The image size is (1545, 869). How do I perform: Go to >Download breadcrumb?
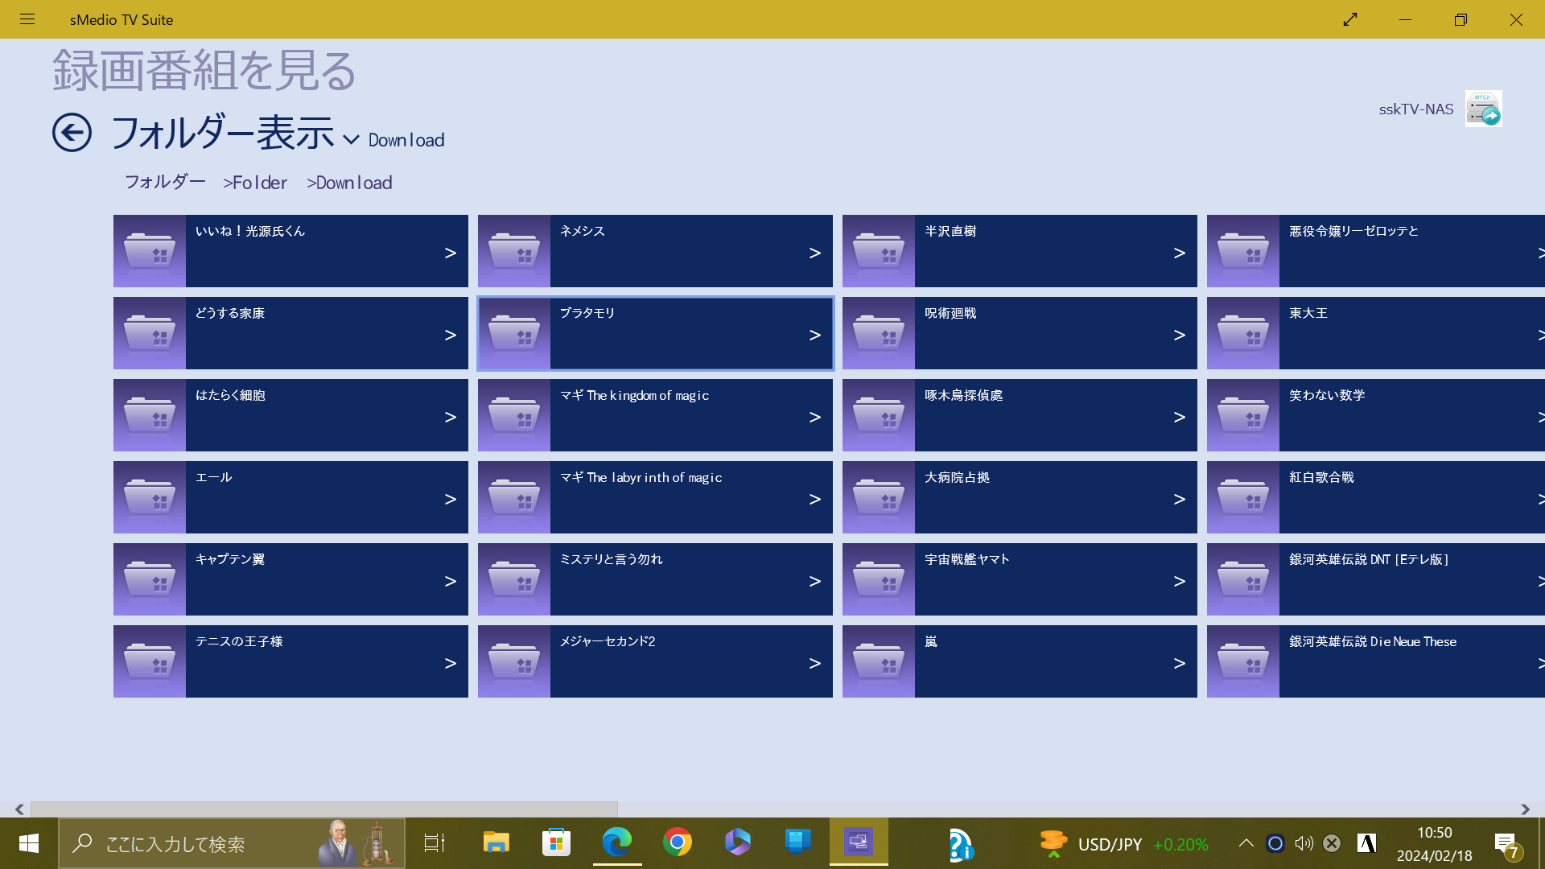pos(349,183)
